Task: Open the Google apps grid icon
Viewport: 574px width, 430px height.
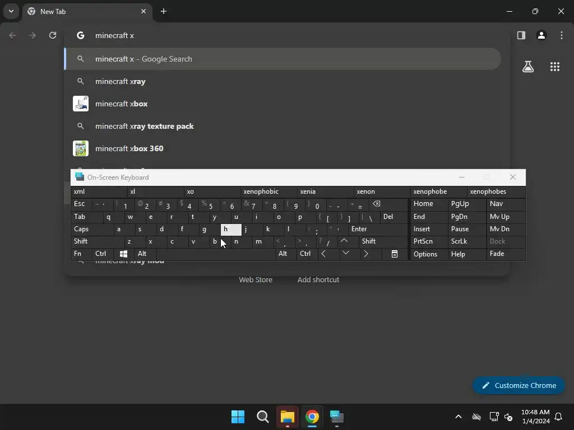Action: point(554,67)
